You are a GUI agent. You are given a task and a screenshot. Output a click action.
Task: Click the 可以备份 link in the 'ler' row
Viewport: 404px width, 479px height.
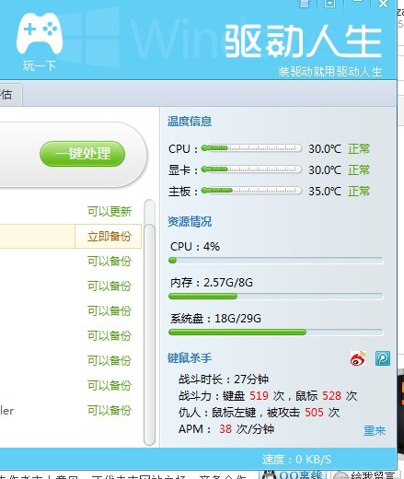pyautogui.click(x=110, y=410)
